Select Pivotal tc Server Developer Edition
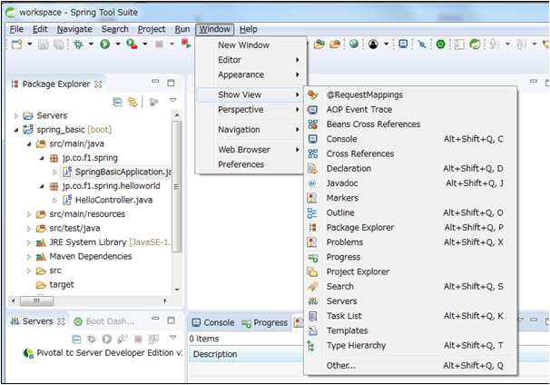This screenshot has height=385, width=550. [106, 353]
